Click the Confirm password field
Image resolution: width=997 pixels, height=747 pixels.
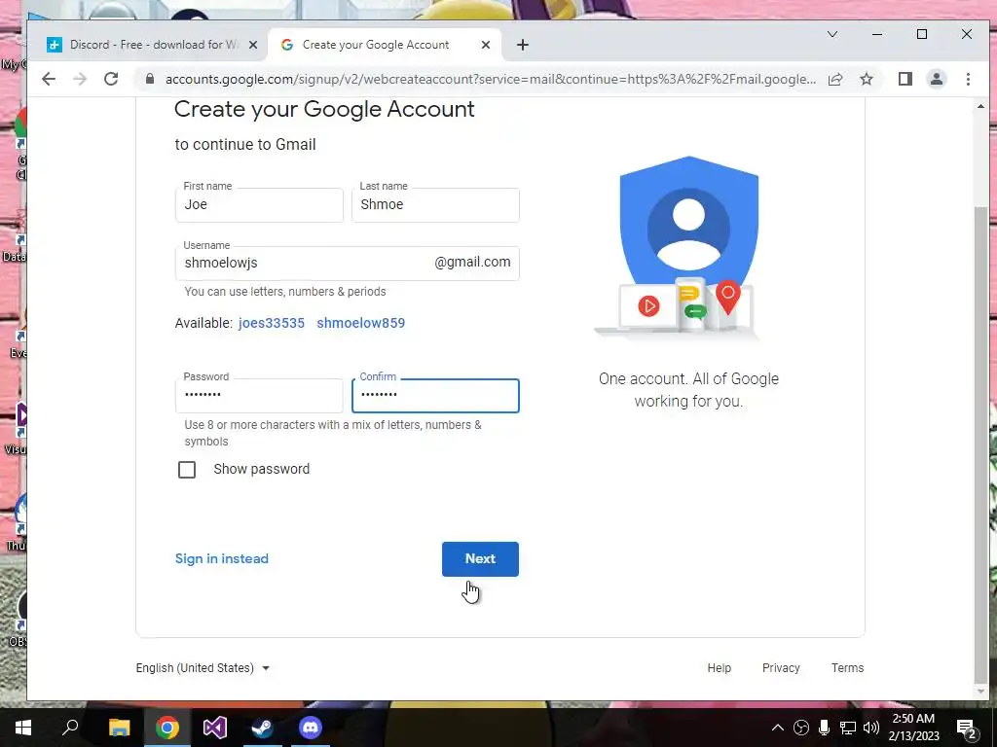pos(435,395)
